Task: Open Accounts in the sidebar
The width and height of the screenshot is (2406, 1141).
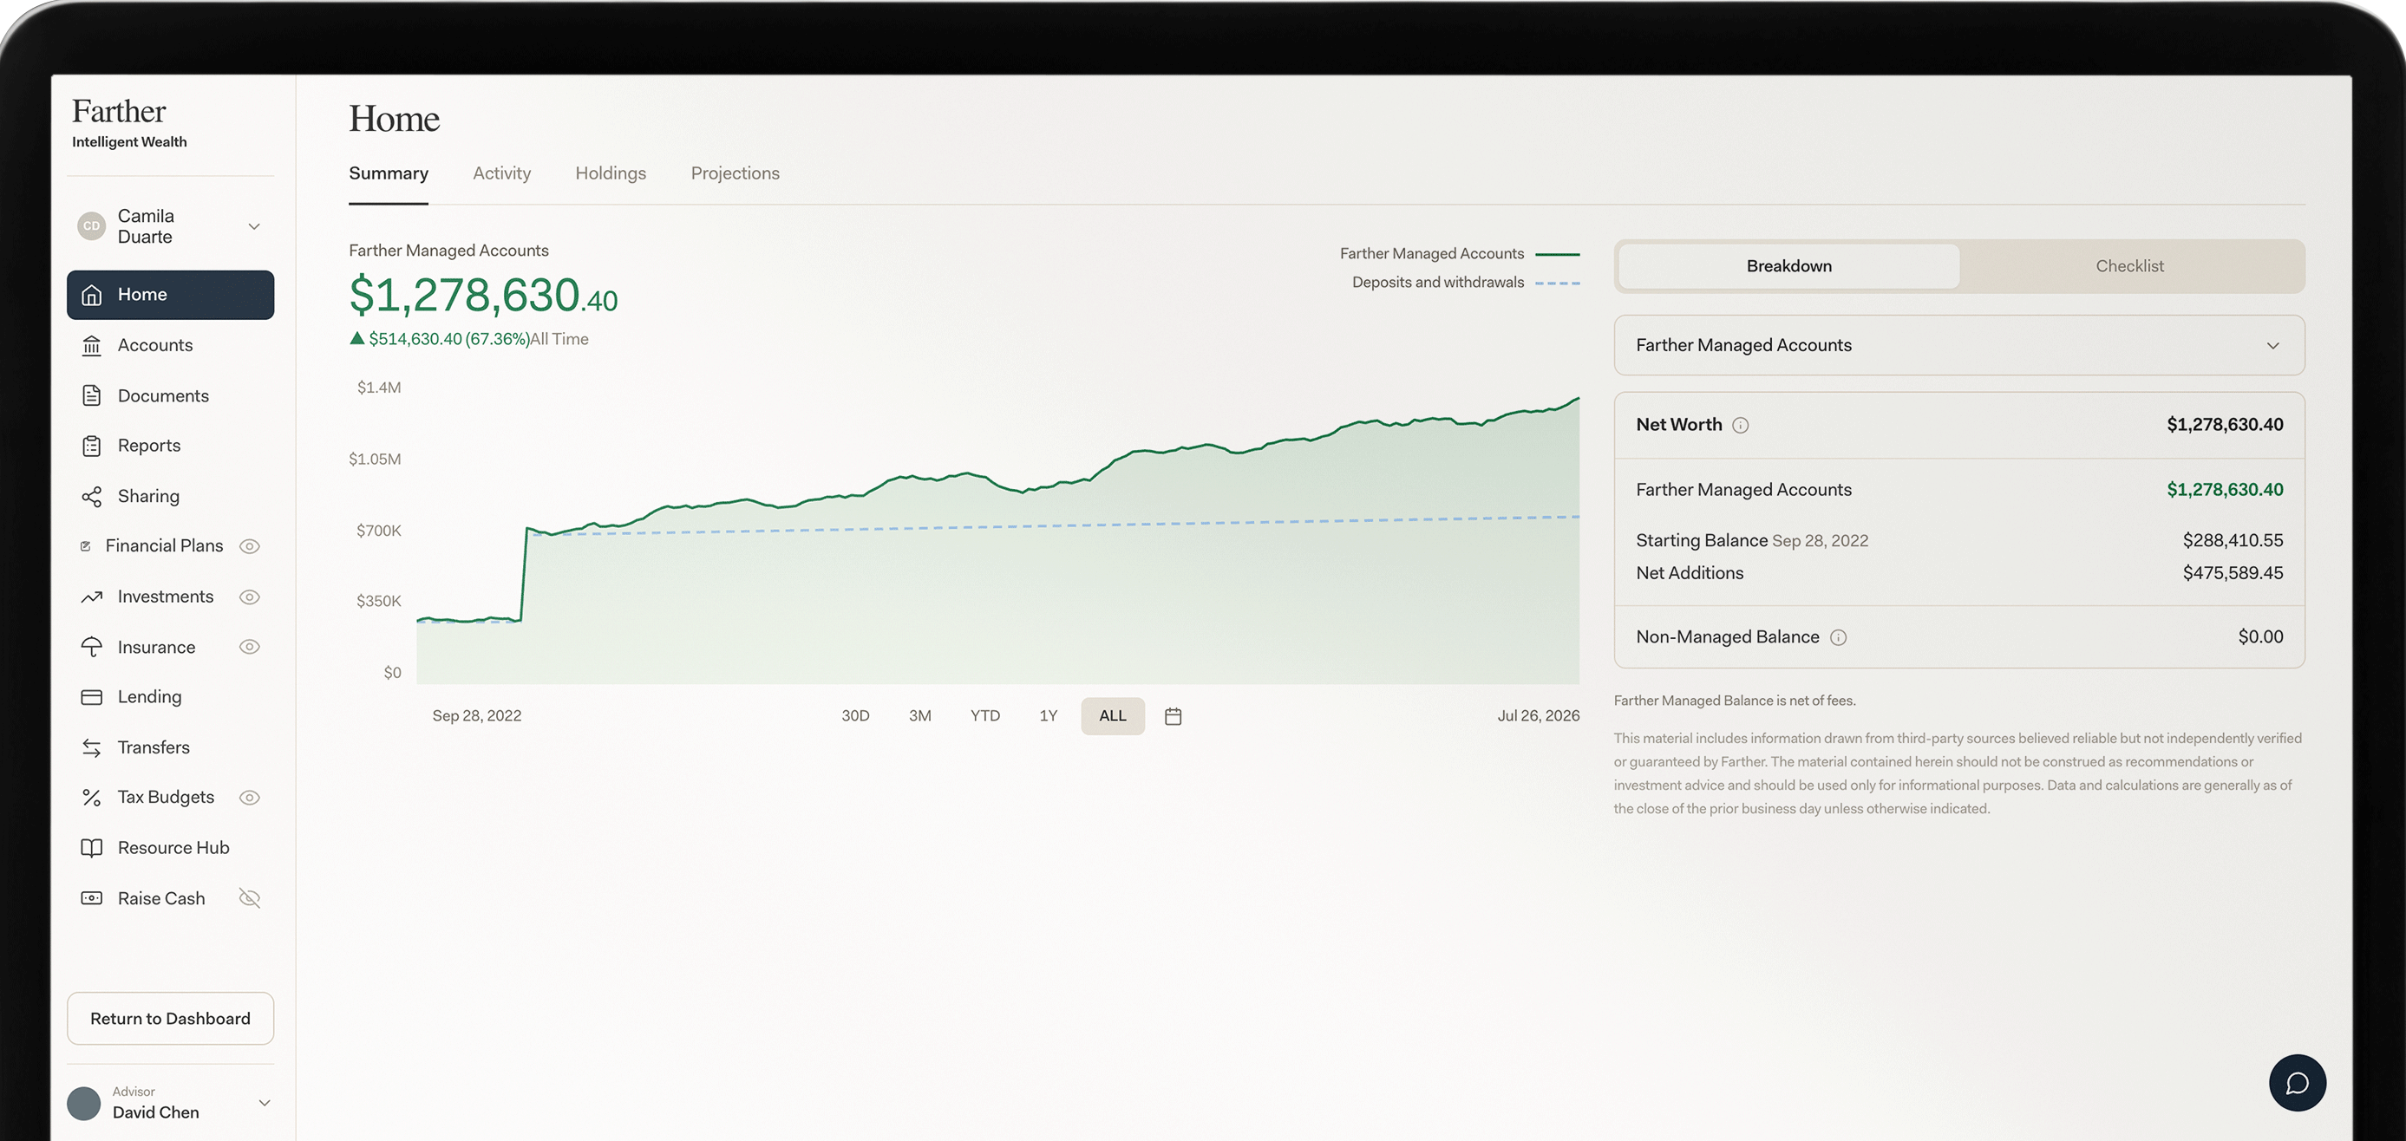Action: 170,345
